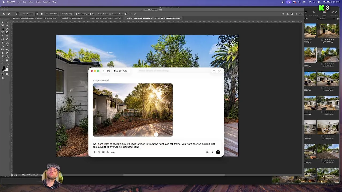Select the top-left thumbnail in file browser
Image resolution: width=342 pixels, height=192 pixels.
coord(310,31)
